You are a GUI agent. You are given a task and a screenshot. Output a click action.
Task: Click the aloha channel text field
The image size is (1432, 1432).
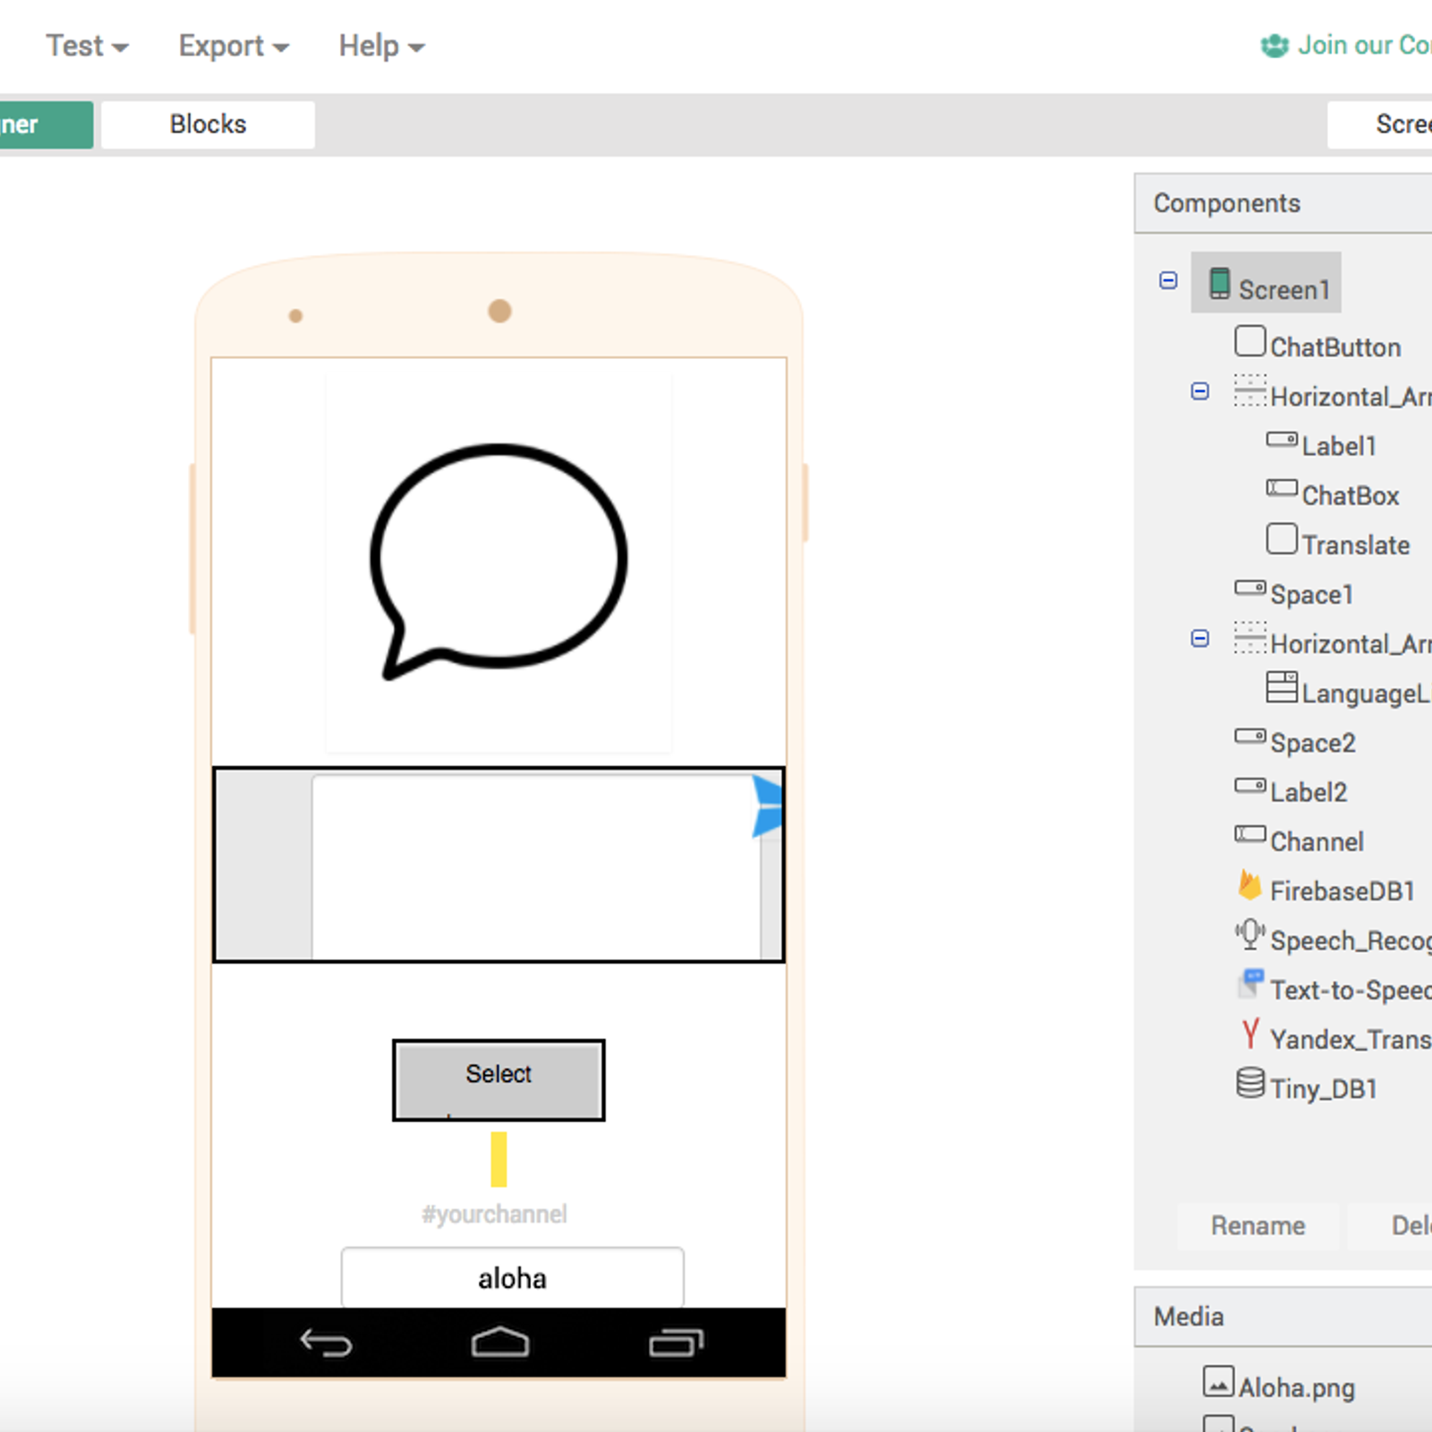click(x=512, y=1278)
